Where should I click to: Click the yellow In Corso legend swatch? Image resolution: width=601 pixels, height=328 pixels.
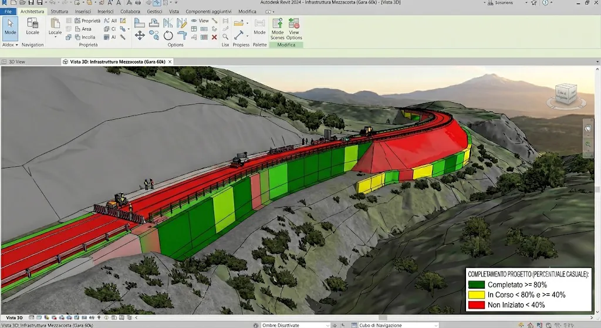[477, 295]
